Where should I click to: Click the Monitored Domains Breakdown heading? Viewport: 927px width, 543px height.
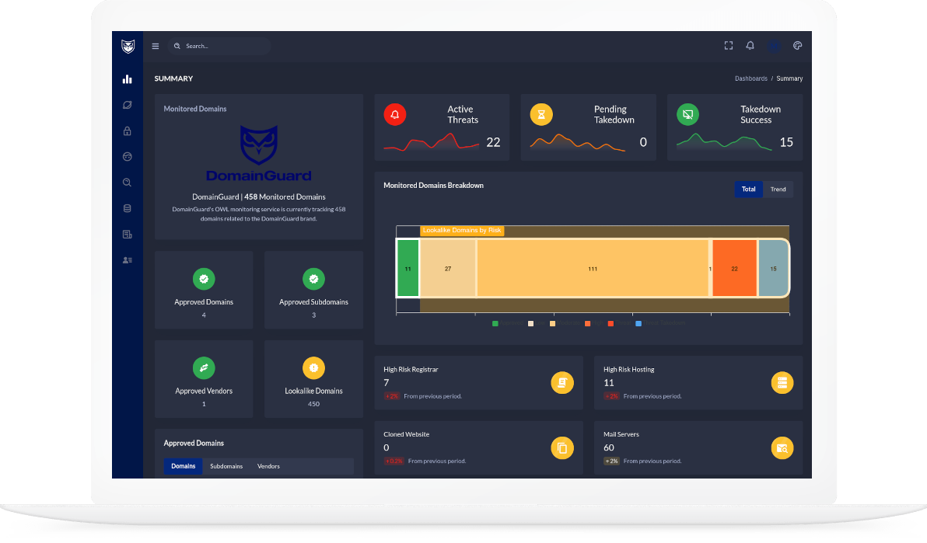click(433, 186)
